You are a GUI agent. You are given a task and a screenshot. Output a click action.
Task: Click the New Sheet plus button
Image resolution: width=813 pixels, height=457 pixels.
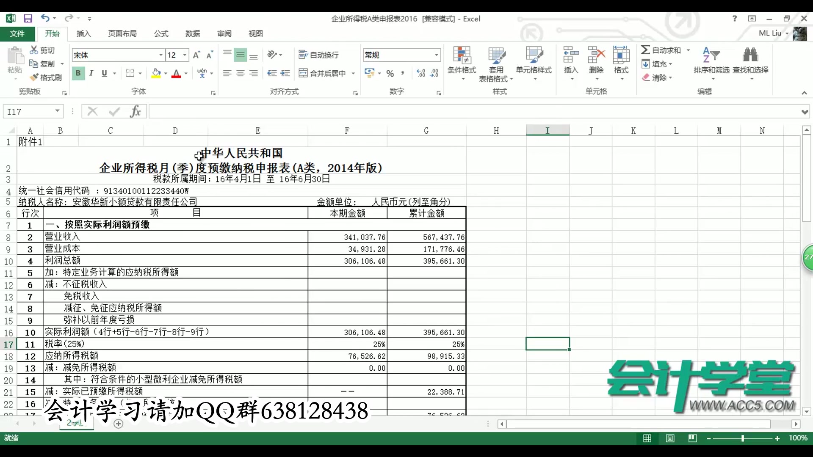[x=118, y=424]
